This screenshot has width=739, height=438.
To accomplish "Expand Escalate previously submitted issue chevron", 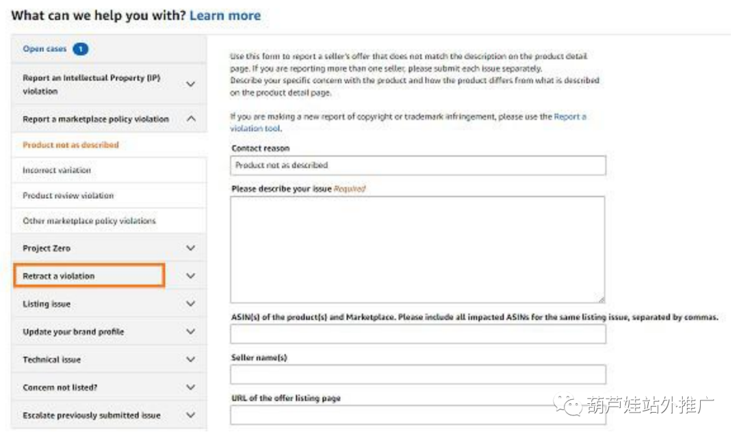I will [x=191, y=415].
